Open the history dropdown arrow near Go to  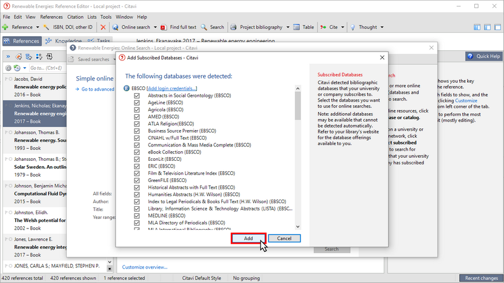[25, 68]
